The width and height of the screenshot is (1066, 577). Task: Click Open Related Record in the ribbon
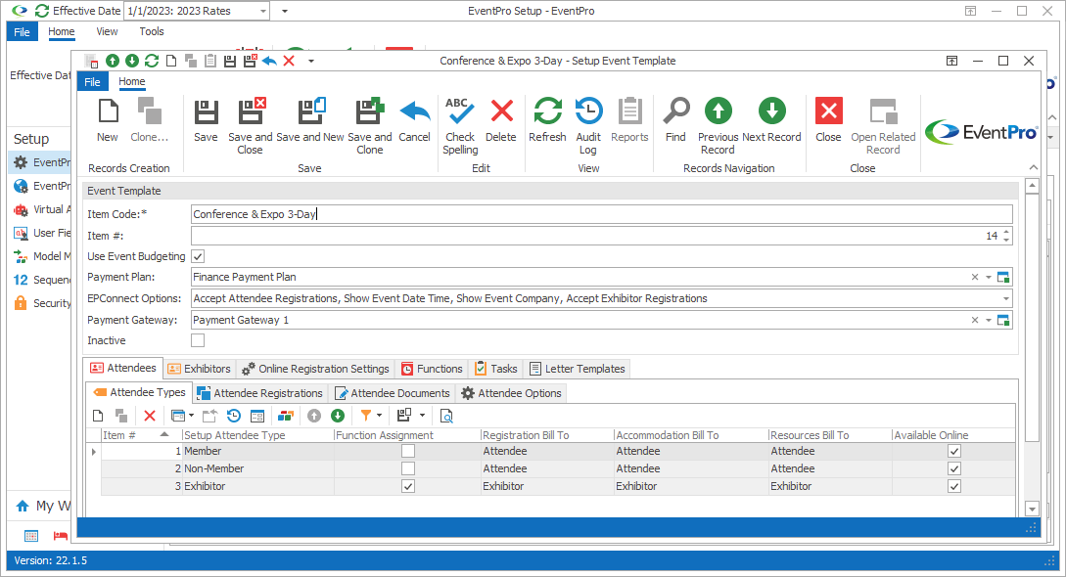pyautogui.click(x=883, y=126)
